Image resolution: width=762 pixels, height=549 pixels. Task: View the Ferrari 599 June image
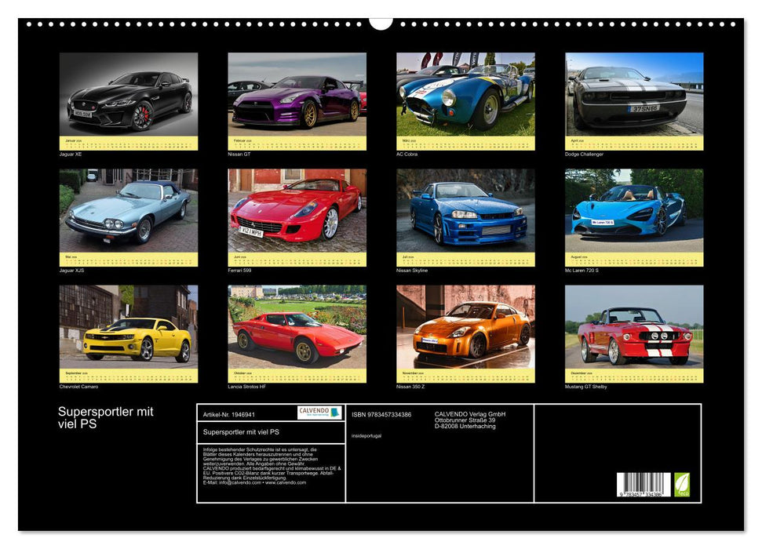[x=296, y=213]
